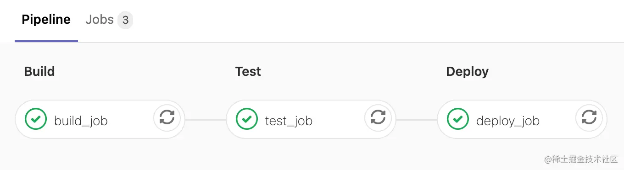Open the deploy_job name link
Image resolution: width=624 pixels, height=170 pixels.
click(508, 121)
